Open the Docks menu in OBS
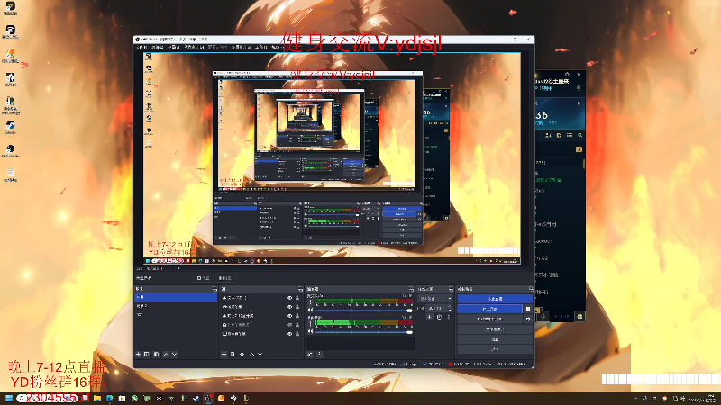This screenshot has height=405, width=721. [x=194, y=47]
